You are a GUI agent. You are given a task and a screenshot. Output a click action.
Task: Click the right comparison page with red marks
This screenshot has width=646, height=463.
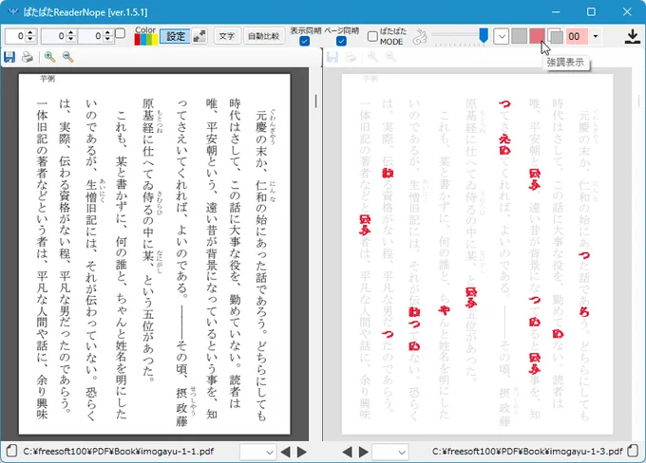click(x=477, y=254)
